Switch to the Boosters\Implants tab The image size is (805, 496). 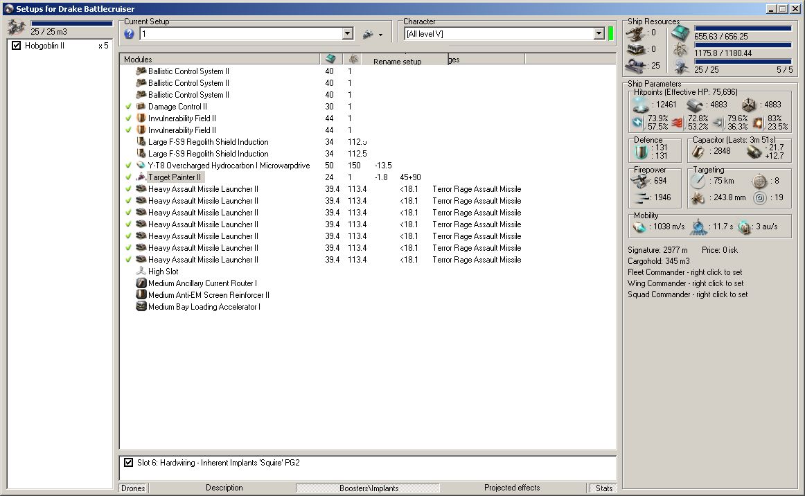tap(369, 488)
